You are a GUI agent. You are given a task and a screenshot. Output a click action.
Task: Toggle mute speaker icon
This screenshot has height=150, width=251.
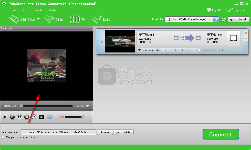61,117
